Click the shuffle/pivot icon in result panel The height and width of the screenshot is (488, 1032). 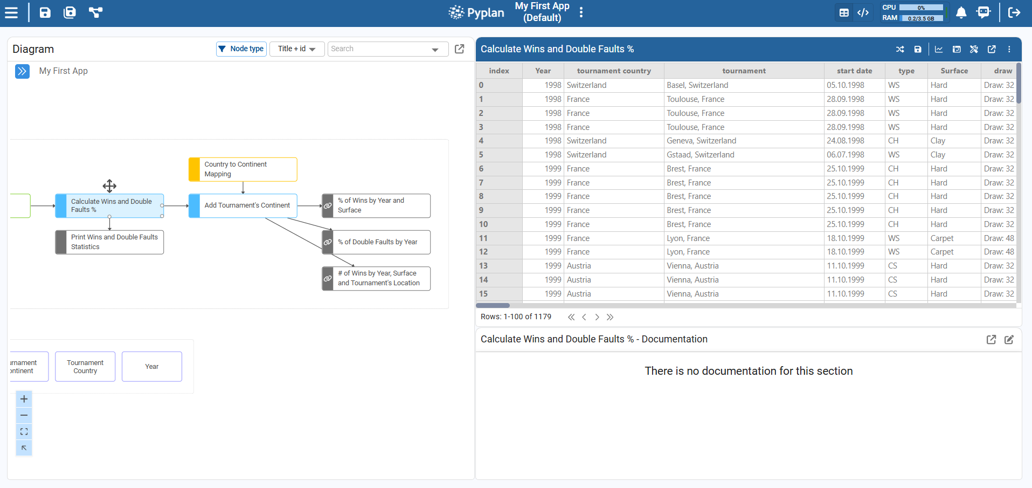pyautogui.click(x=900, y=49)
